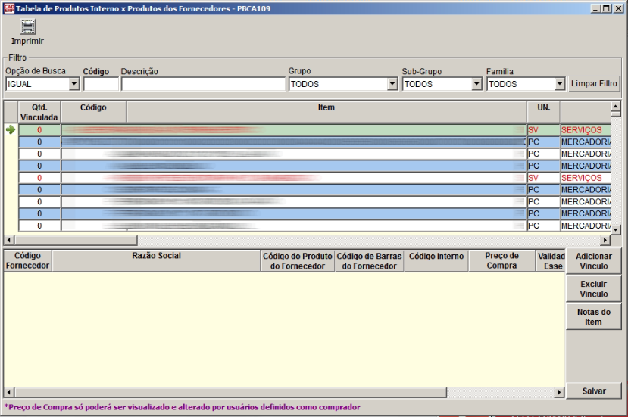
Task: Click the Imprimir printer icon
Action: pos(27,26)
